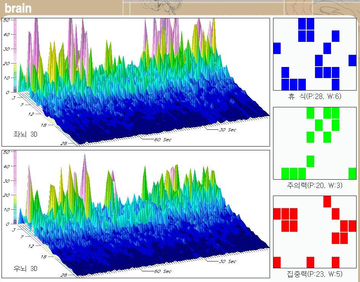The width and height of the screenshot is (360, 282).
Task: Click the 60 Sec marker on the 좌뇌 chart
Action: point(162,140)
